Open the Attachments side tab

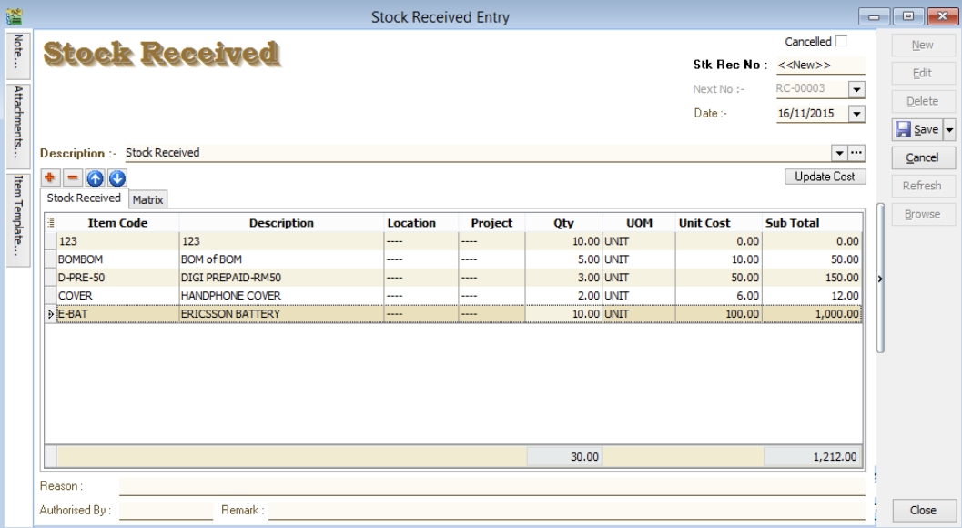18,123
